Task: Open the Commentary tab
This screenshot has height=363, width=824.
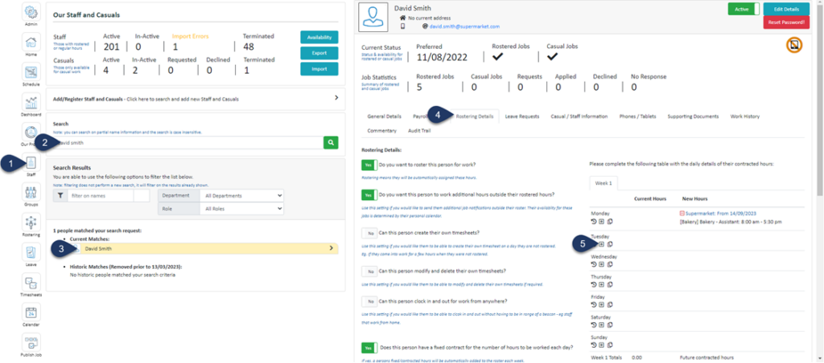Action: [x=382, y=131]
